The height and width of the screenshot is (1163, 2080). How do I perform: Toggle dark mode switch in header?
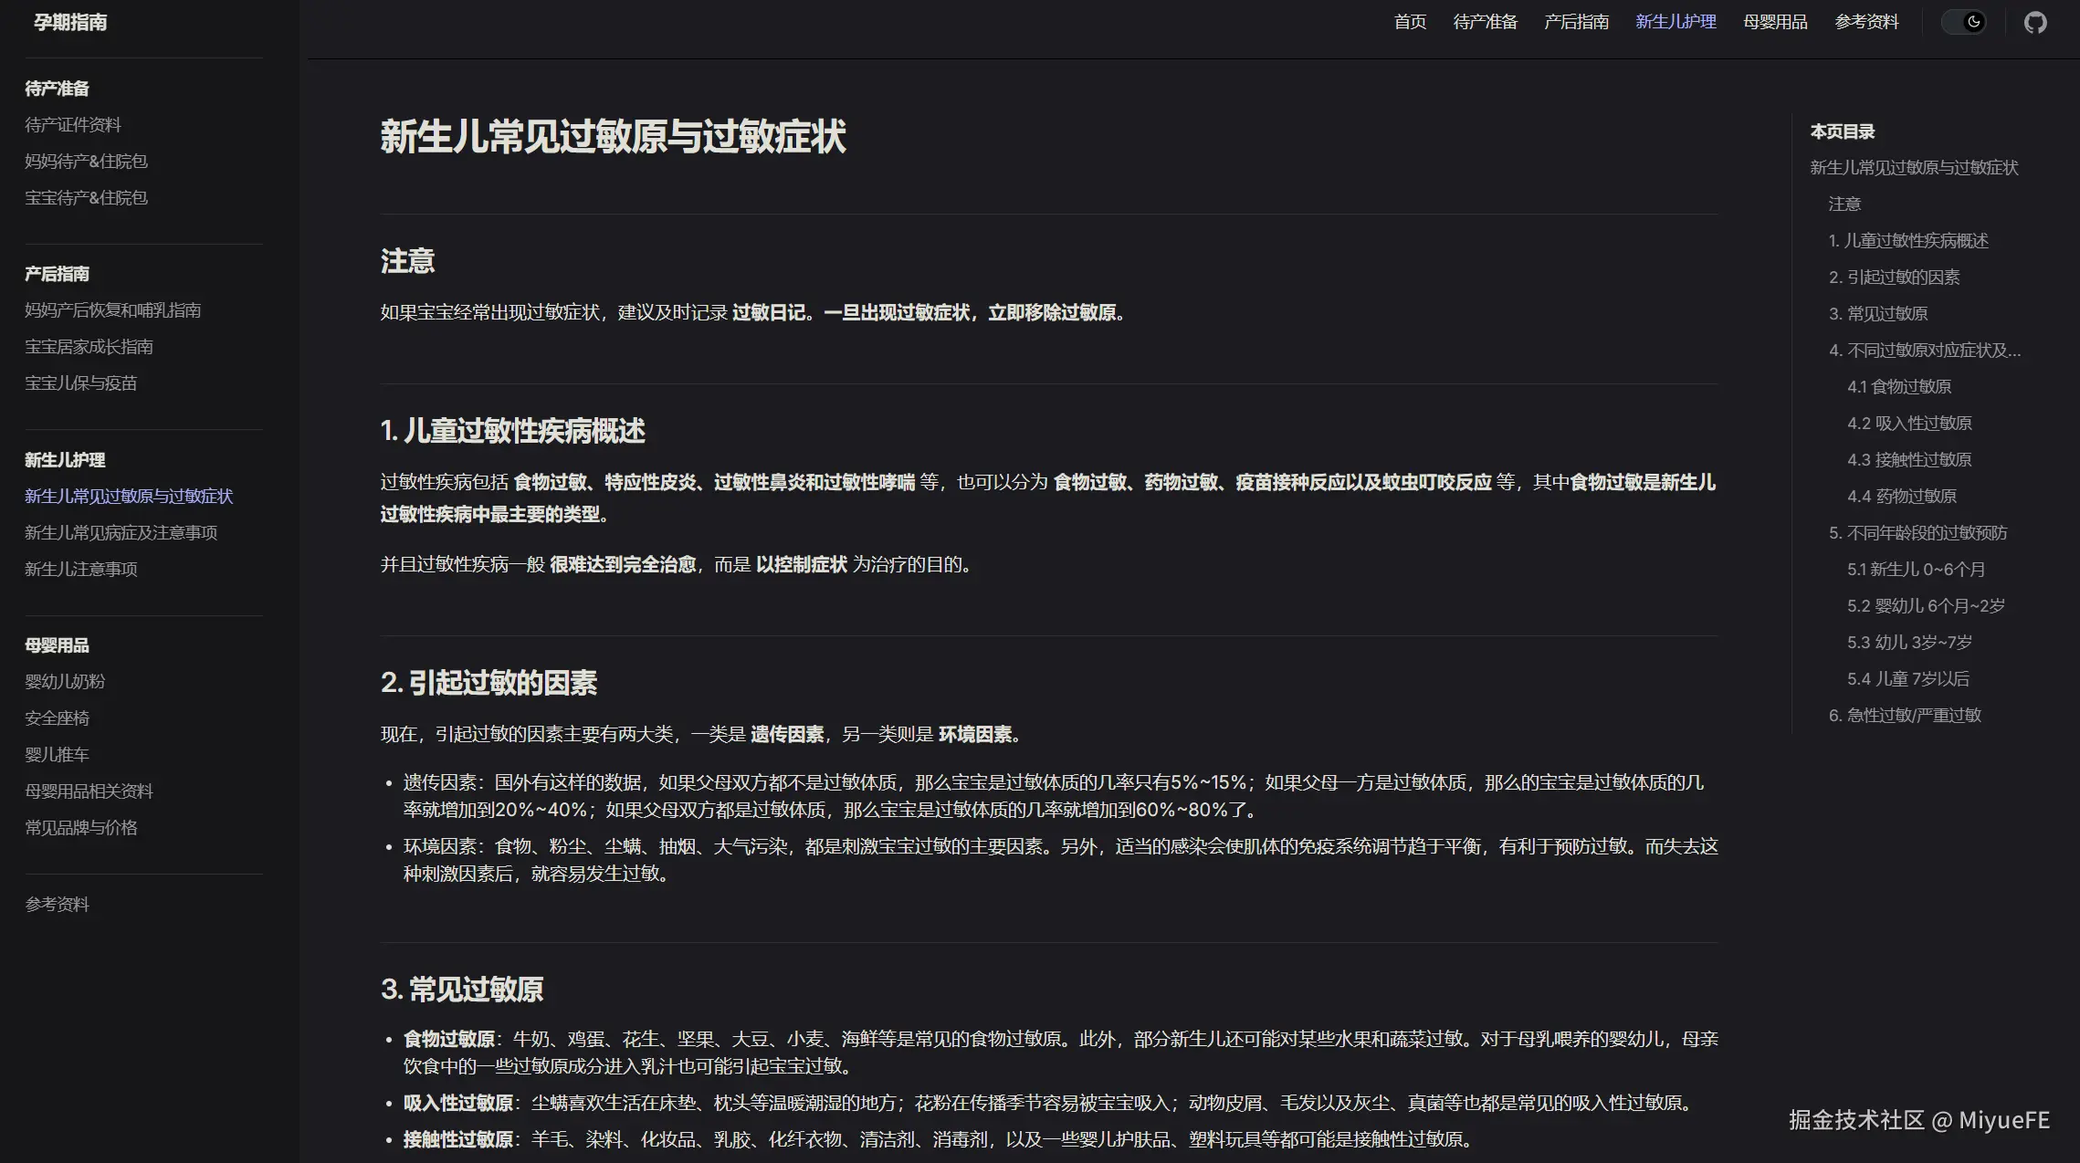click(x=1963, y=22)
